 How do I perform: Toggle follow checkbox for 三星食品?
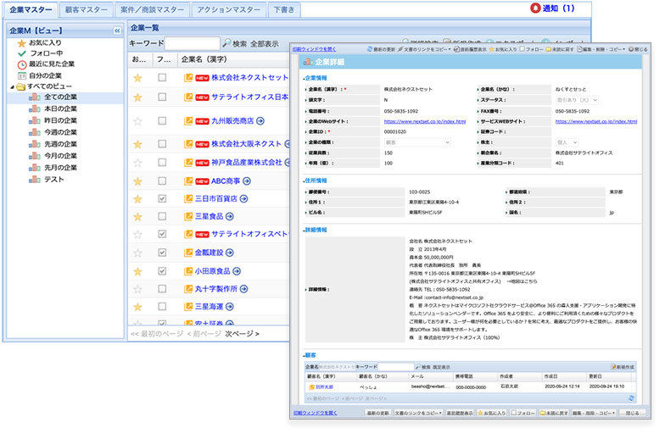[x=162, y=217]
